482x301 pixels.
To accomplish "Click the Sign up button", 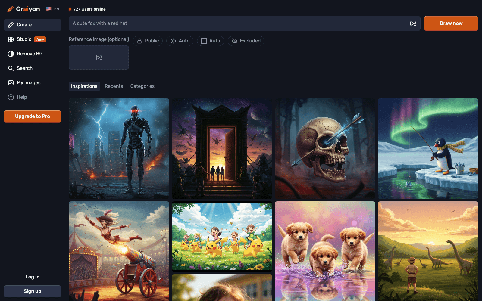I will 33,291.
